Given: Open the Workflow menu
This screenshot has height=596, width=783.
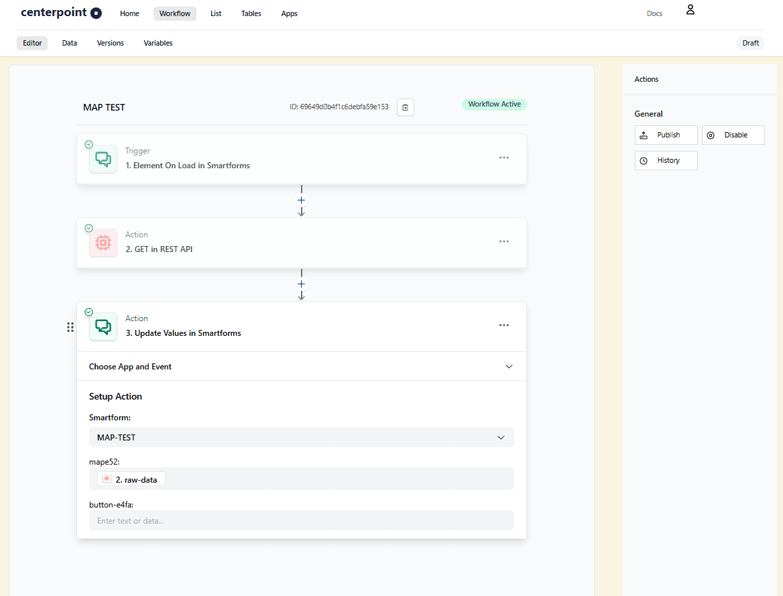Looking at the screenshot, I should (x=175, y=13).
